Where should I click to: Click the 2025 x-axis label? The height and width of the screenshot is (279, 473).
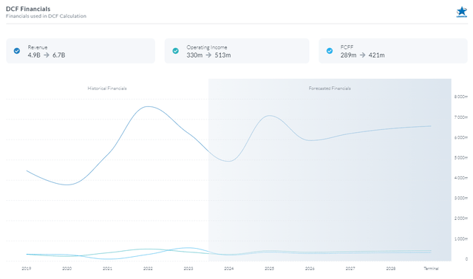point(269,269)
